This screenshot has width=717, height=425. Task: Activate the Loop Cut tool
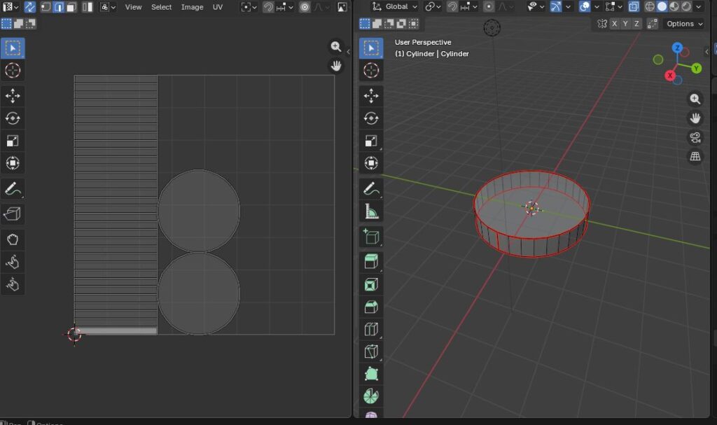click(371, 330)
